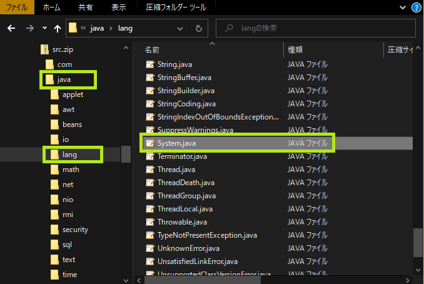Select the nio folder in tree
The width and height of the screenshot is (424, 284).
tap(68, 200)
